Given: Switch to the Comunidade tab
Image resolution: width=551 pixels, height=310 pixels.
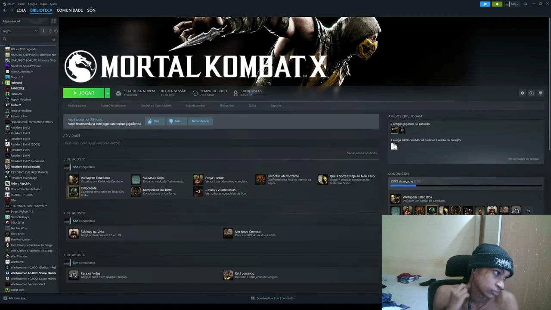Looking at the screenshot, I should [x=70, y=10].
